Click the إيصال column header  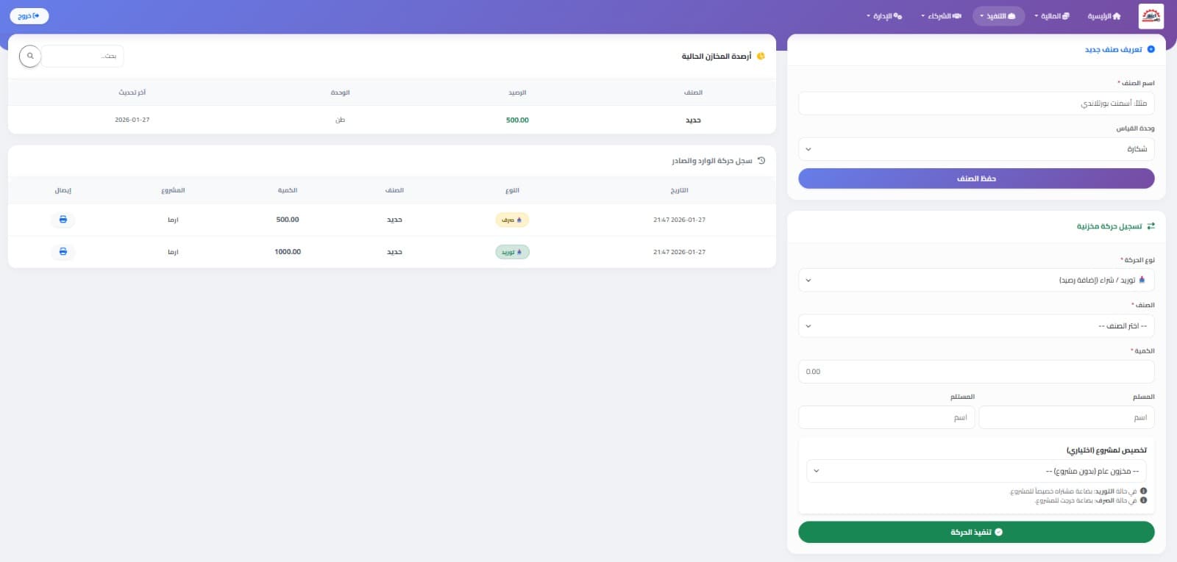[63, 190]
